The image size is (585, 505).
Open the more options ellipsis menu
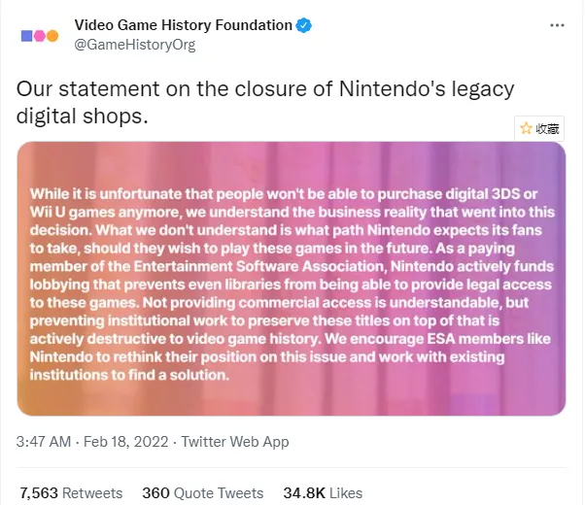pos(556,26)
